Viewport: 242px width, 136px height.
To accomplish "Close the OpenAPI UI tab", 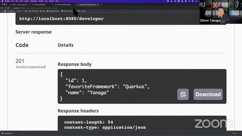I will pyautogui.click(x=98, y=5).
